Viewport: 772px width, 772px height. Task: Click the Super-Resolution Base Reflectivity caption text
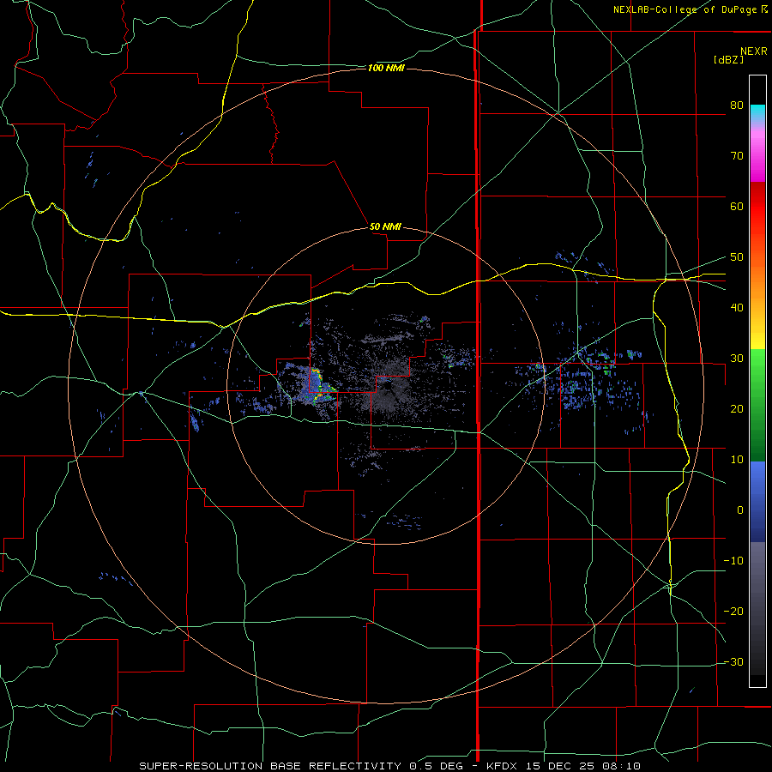tap(270, 766)
